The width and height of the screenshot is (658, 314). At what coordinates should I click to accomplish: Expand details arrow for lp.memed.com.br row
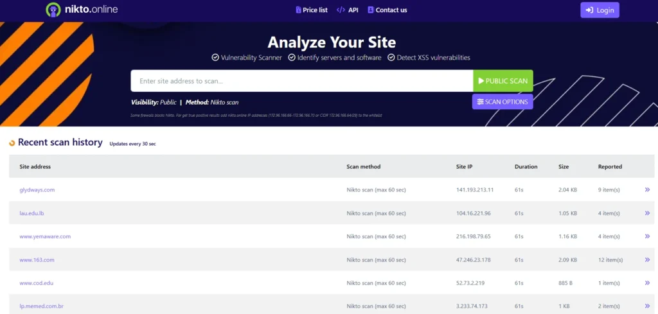tap(647, 306)
